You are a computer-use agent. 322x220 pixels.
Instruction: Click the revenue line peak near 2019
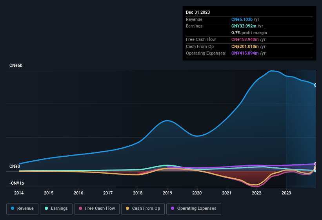[167, 121]
